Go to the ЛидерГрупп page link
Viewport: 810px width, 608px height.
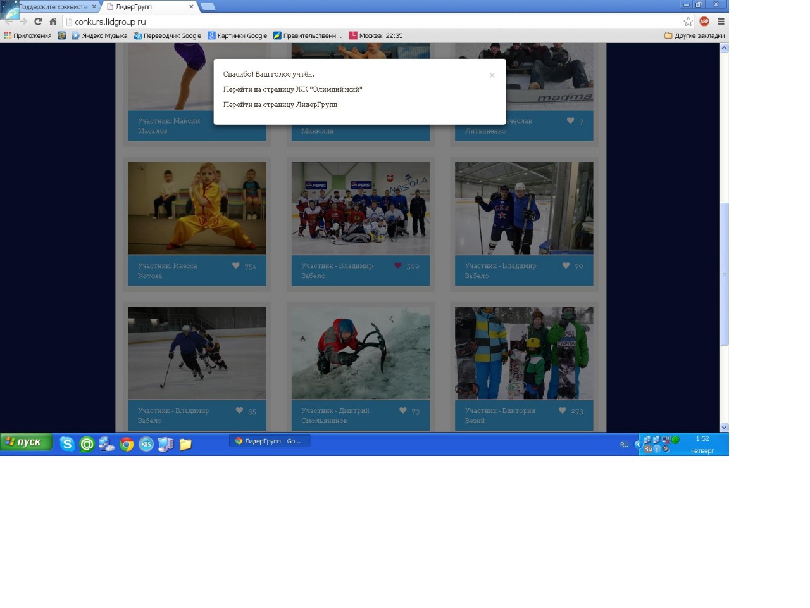[280, 104]
